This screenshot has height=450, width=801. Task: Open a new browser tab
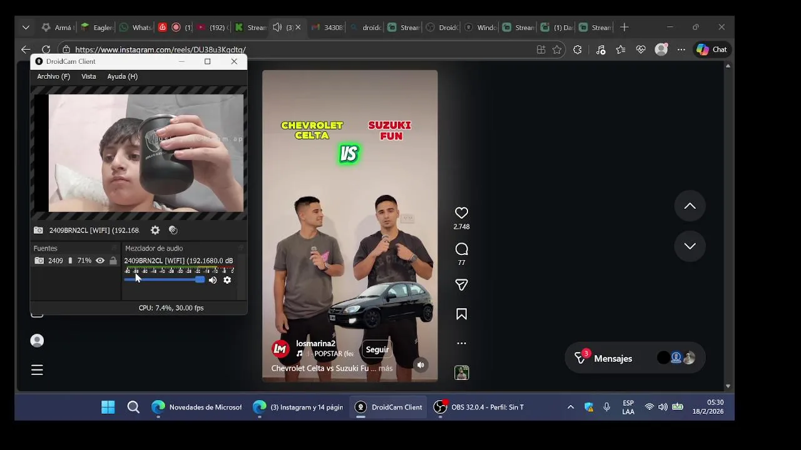coord(624,27)
